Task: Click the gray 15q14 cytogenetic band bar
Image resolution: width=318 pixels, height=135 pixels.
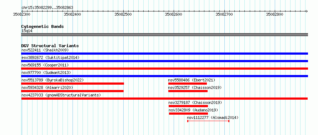Action: pyautogui.click(x=164, y=35)
